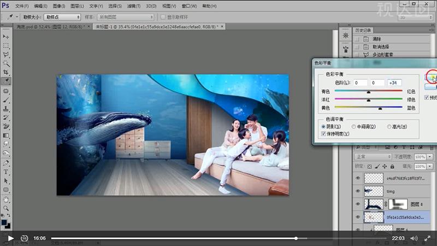Viewport: 437px width, 246px height.
Task: Select the Dodge tool
Action: [x=6, y=153]
